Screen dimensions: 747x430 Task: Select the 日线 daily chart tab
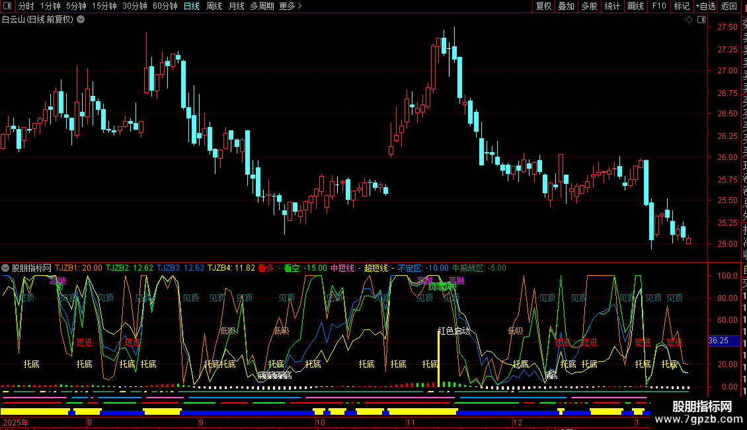tap(192, 6)
